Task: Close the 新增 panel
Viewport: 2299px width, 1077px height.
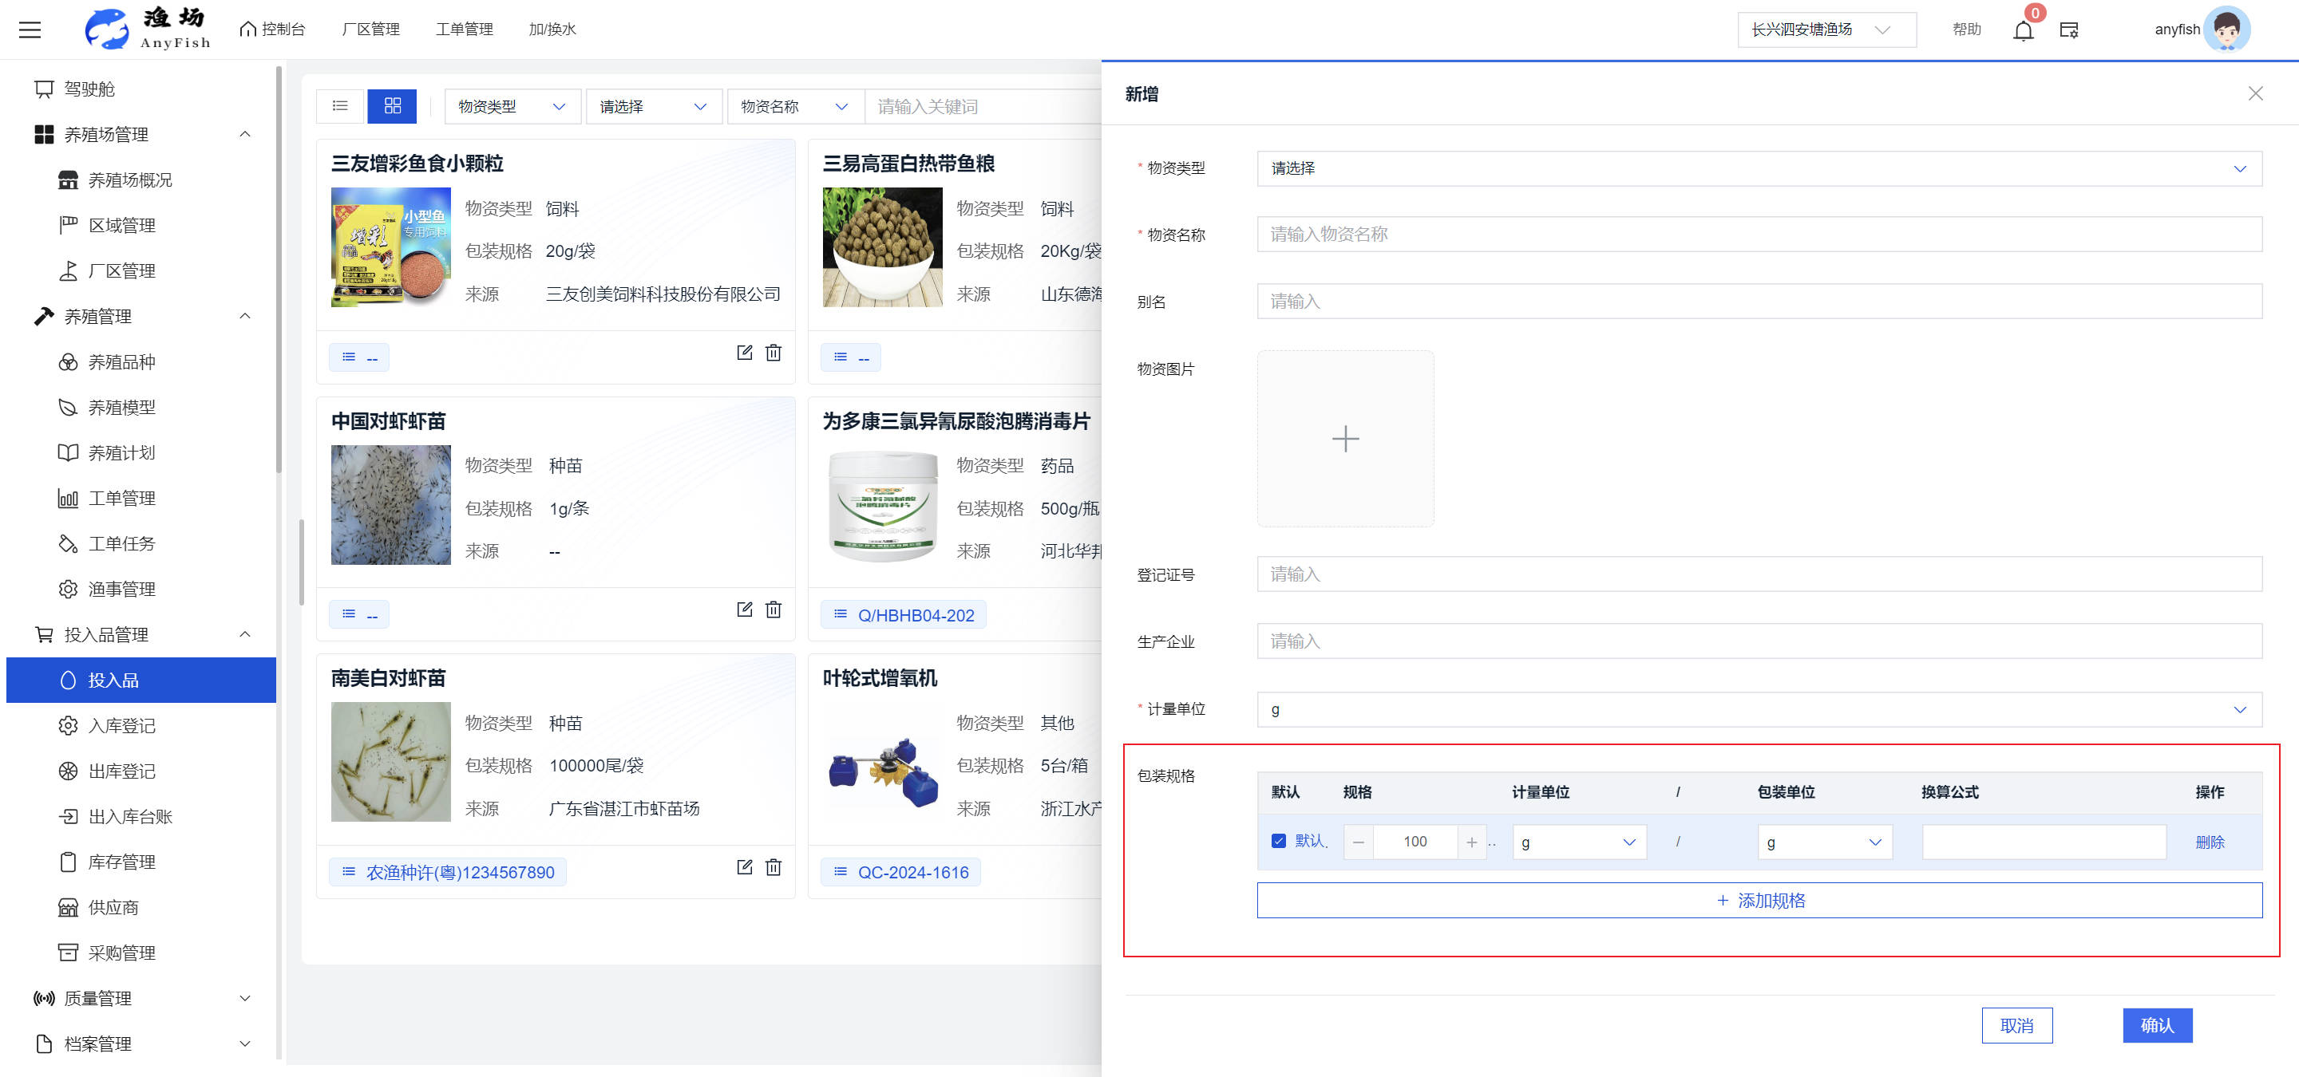Action: tap(2254, 93)
